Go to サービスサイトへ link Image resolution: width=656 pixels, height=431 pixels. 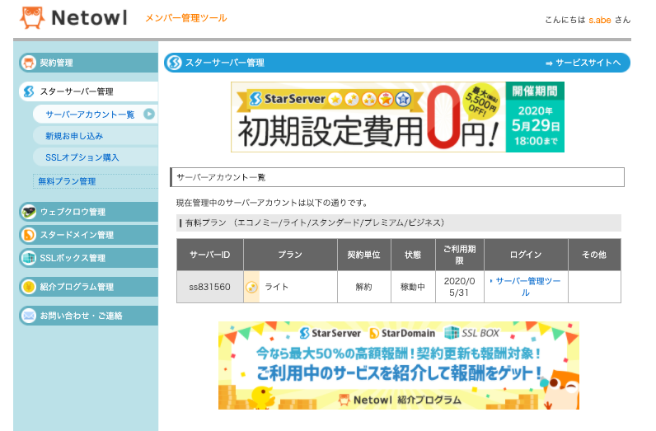583,63
